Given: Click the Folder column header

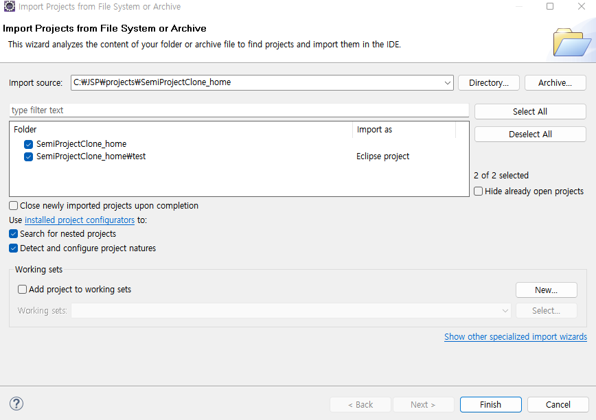Looking at the screenshot, I should coord(181,130).
